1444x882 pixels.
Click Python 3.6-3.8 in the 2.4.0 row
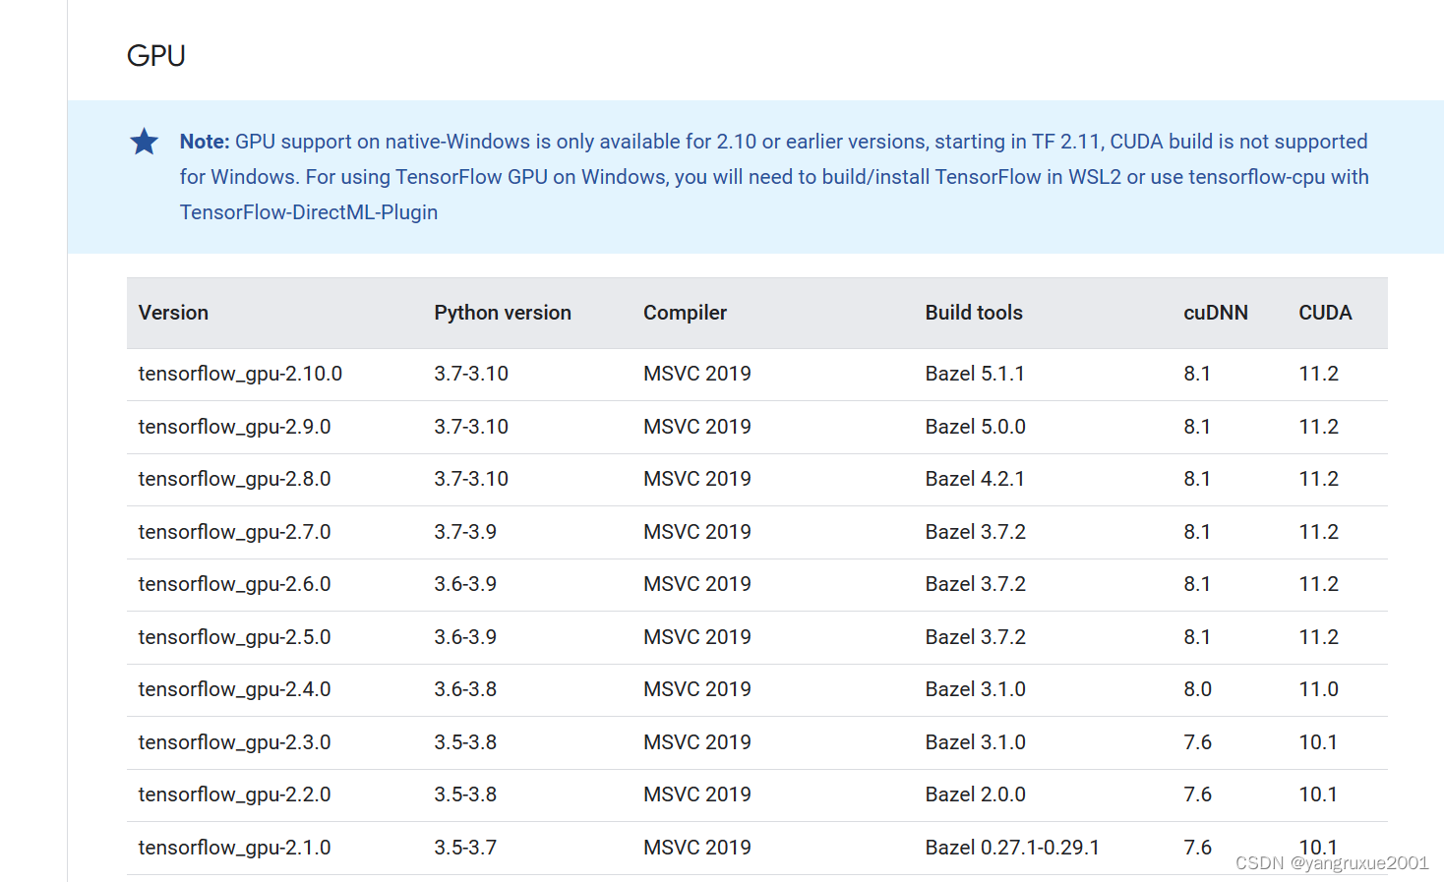point(465,689)
